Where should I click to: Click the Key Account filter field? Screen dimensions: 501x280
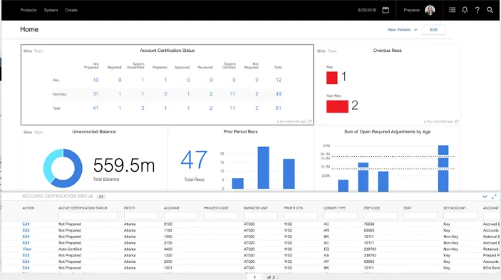tap(460, 216)
